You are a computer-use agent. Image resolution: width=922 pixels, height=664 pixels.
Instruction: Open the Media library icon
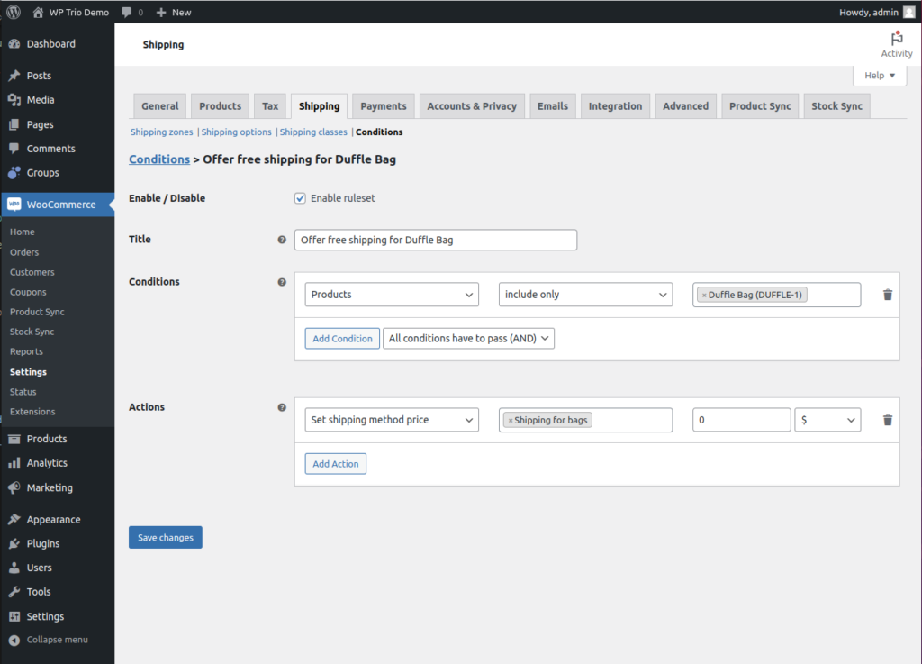(12, 99)
